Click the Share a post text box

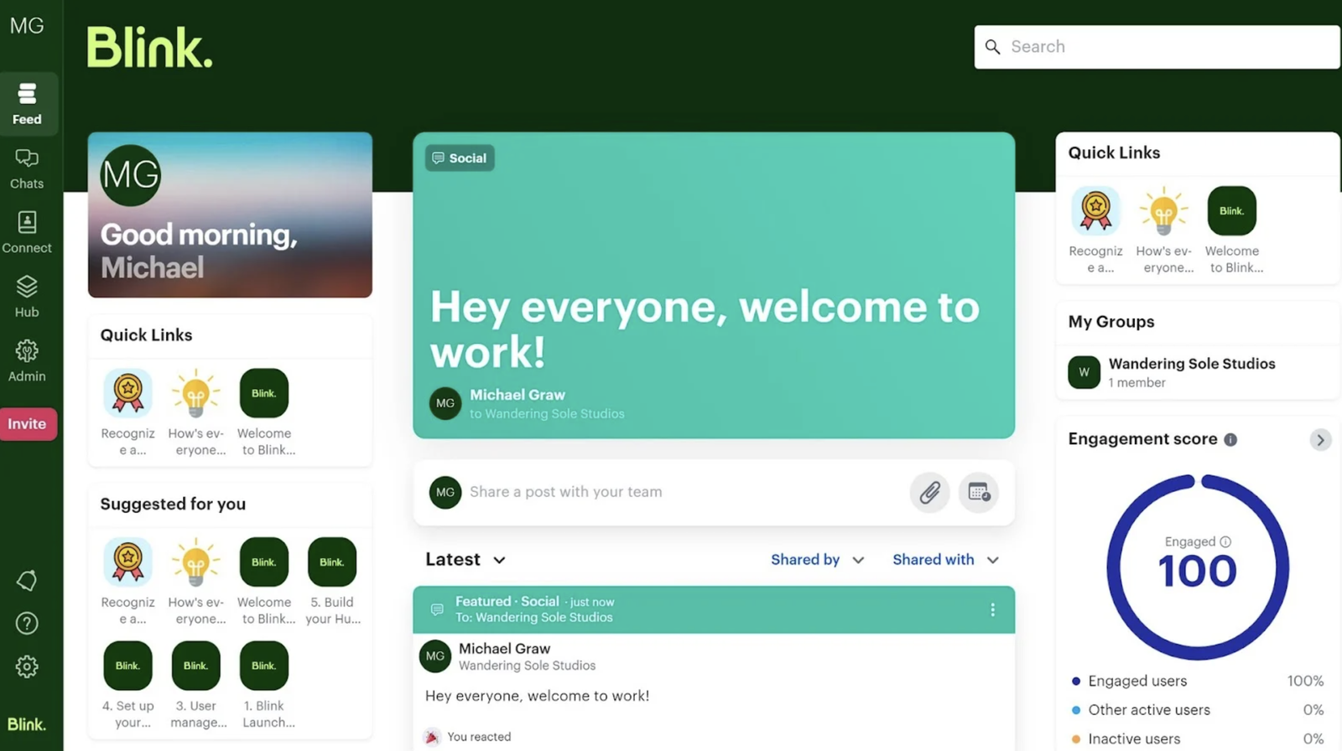671,492
